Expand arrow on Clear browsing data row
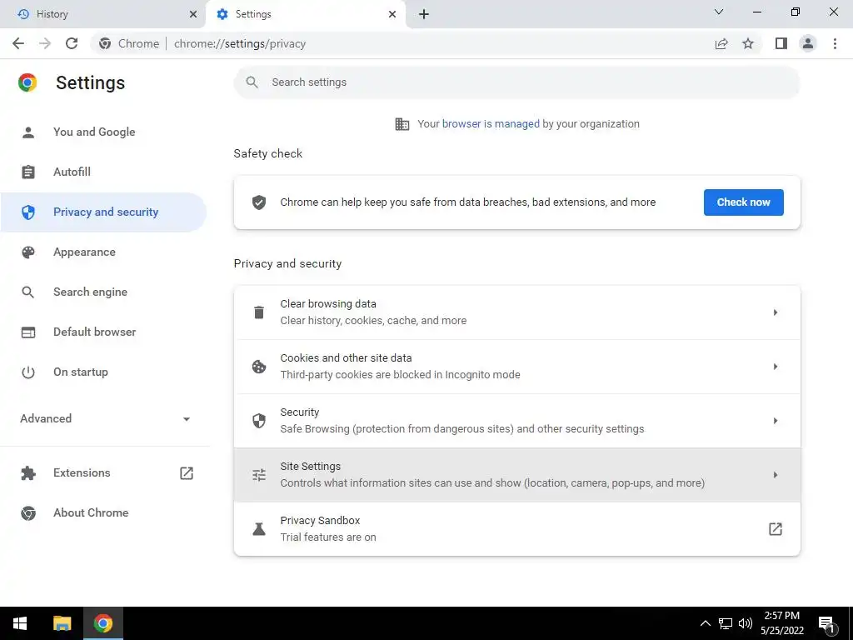Viewport: 853px width, 640px height. click(x=776, y=312)
